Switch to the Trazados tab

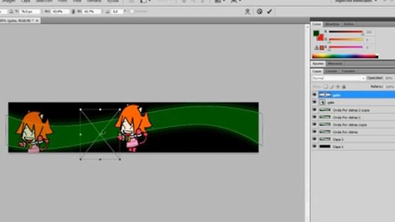[349, 72]
